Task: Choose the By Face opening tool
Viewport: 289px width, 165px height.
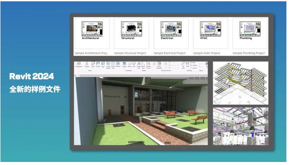Action: 183,65
